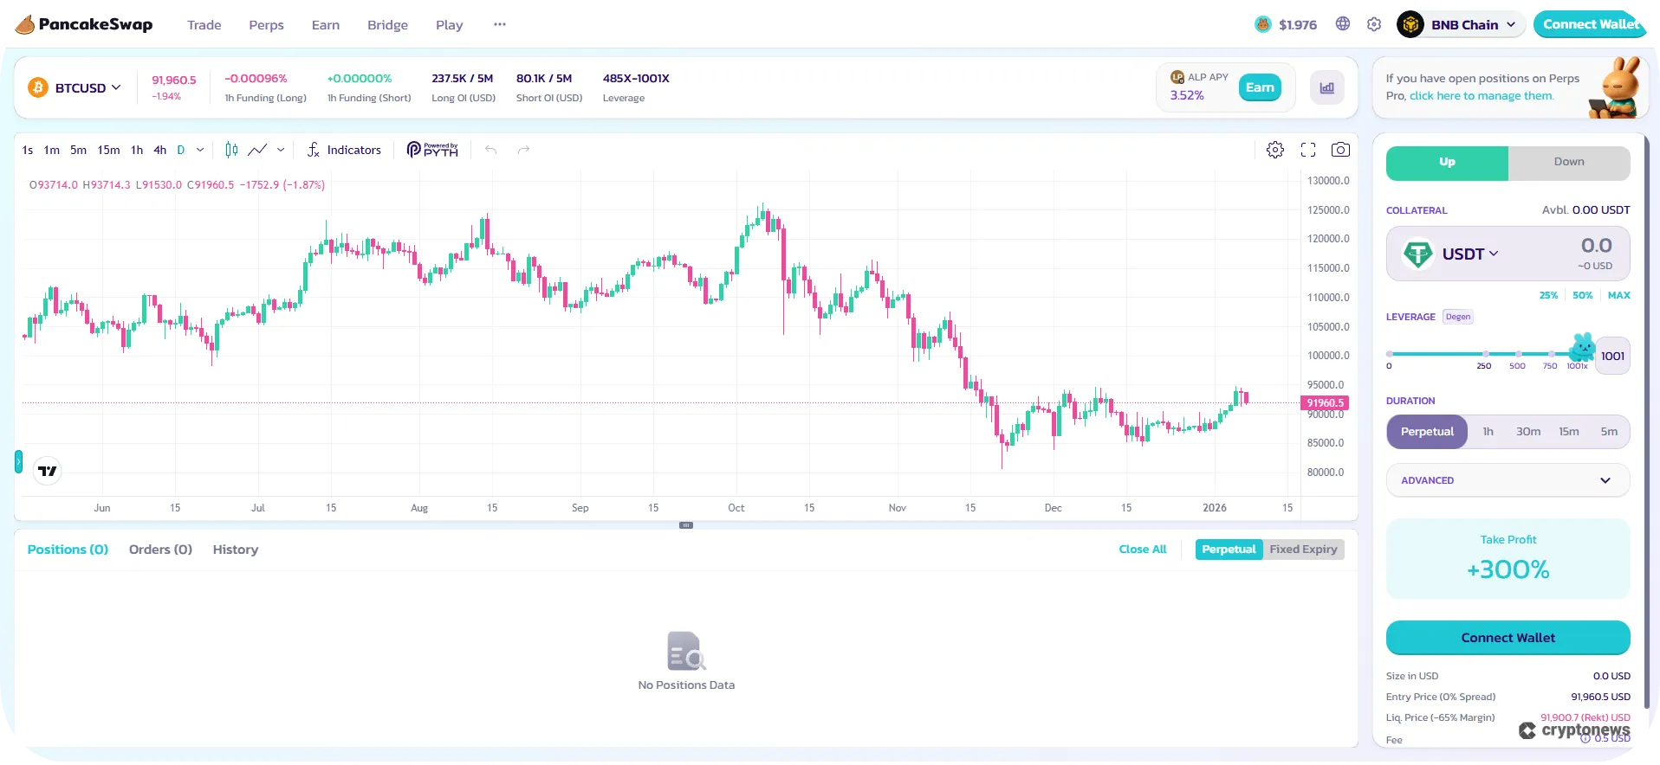Image resolution: width=1660 pixels, height=765 pixels.
Task: Undo last chart action
Action: point(491,150)
